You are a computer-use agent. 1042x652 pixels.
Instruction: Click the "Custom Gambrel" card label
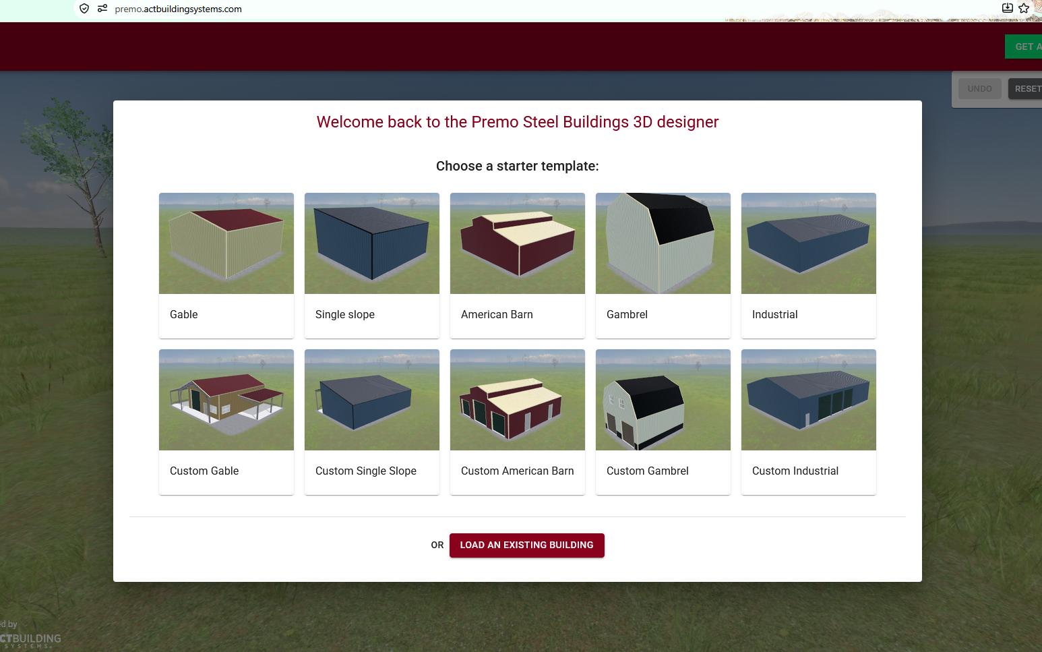648,471
